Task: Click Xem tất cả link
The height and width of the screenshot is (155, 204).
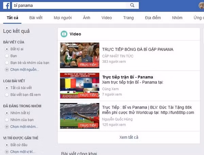Action: (x=129, y=137)
